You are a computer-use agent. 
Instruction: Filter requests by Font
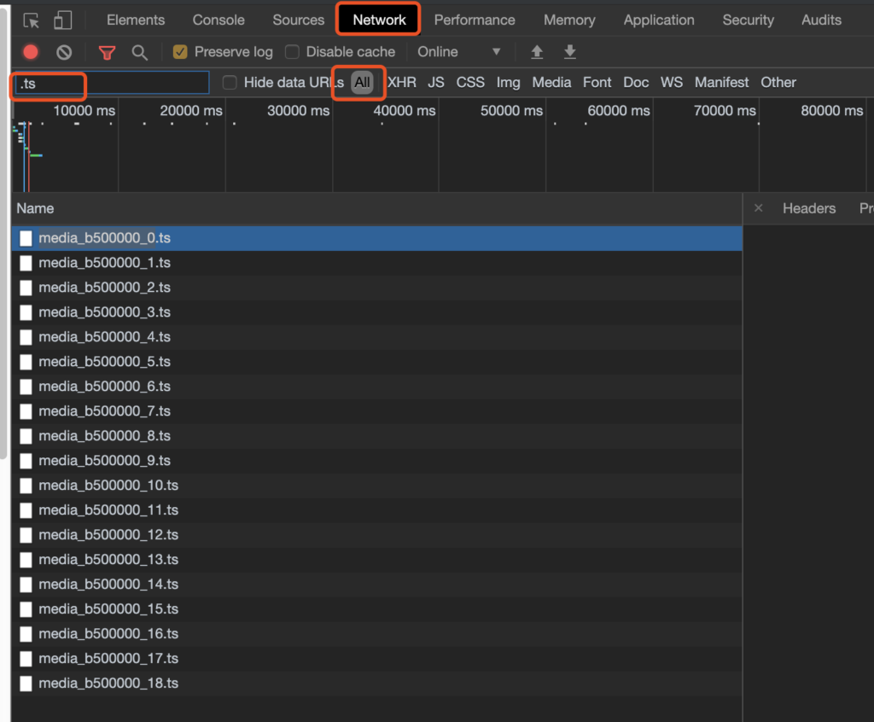point(597,83)
